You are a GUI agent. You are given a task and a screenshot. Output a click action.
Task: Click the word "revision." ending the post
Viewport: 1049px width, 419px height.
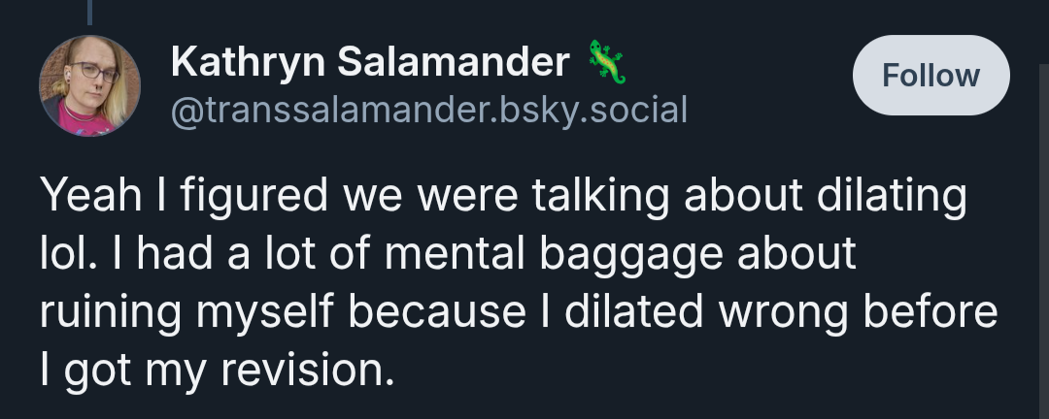tap(308, 370)
